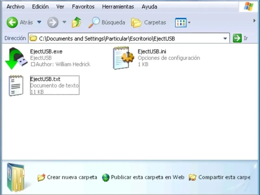Click the shared folder hand icon
This screenshot has height=195, width=260.
[x=192, y=177]
